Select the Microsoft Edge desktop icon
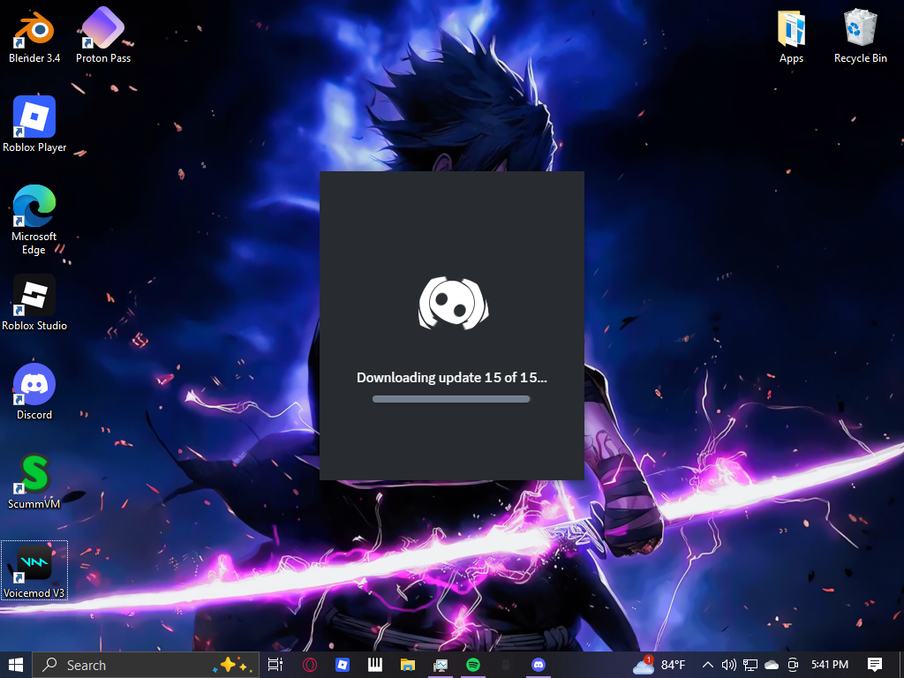 (x=34, y=220)
